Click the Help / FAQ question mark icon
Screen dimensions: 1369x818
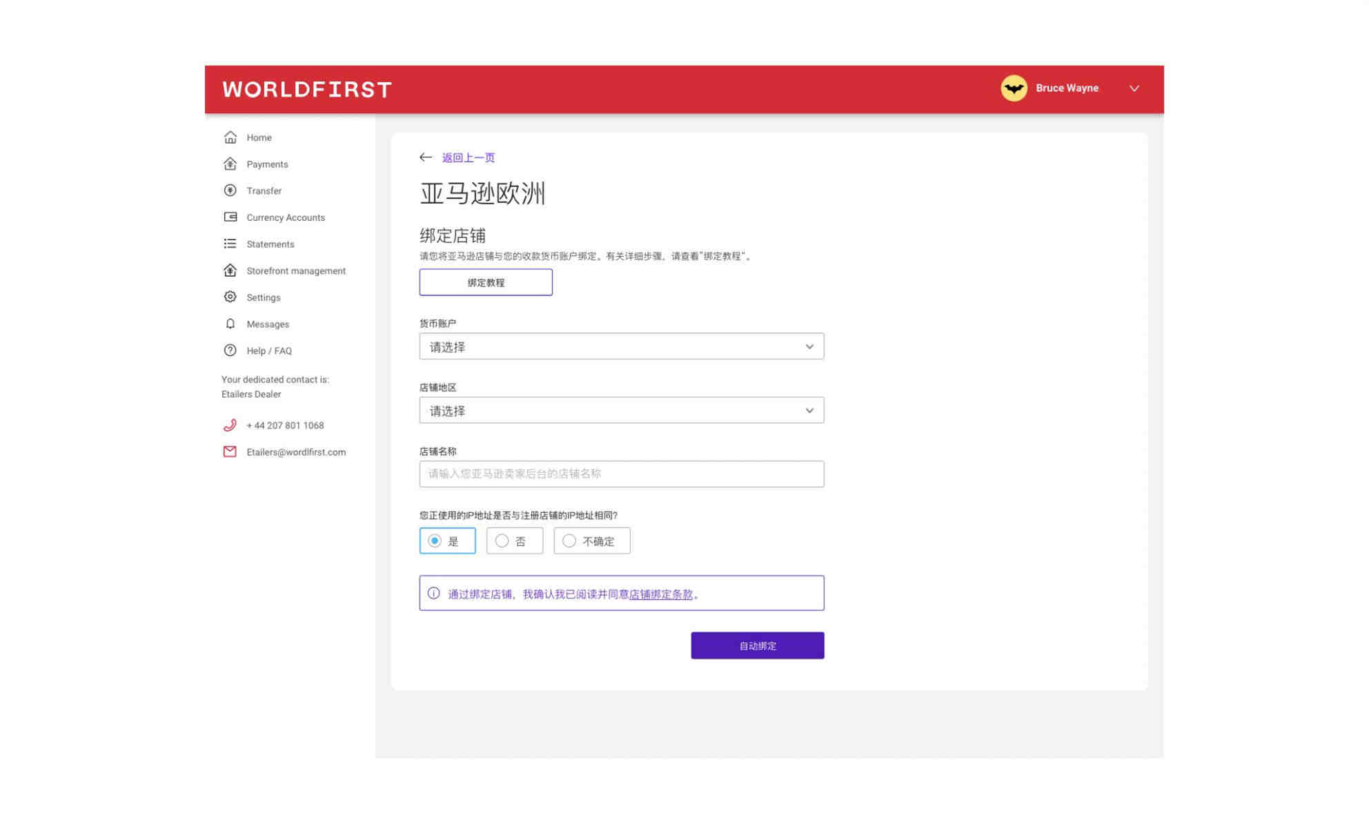coord(230,351)
